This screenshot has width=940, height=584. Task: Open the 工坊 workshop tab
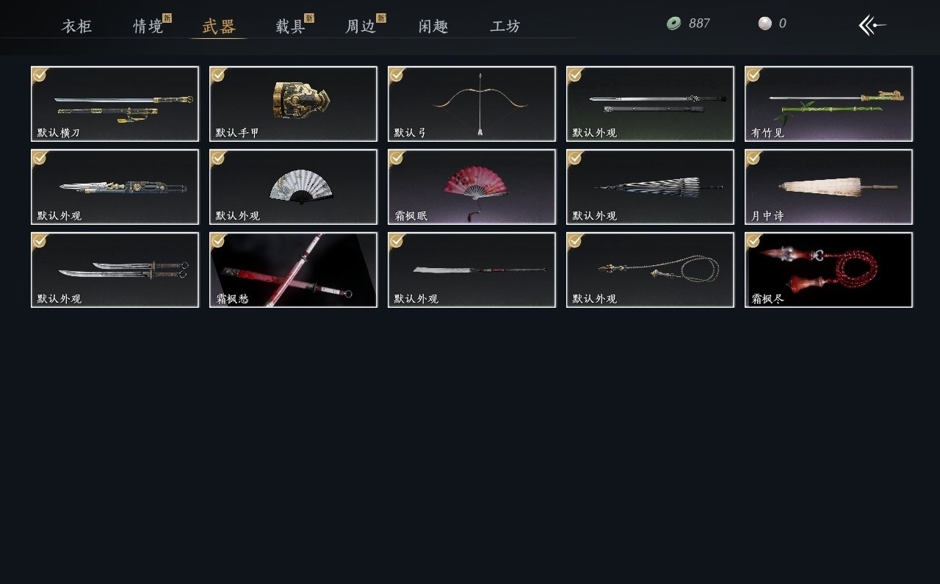click(x=505, y=26)
